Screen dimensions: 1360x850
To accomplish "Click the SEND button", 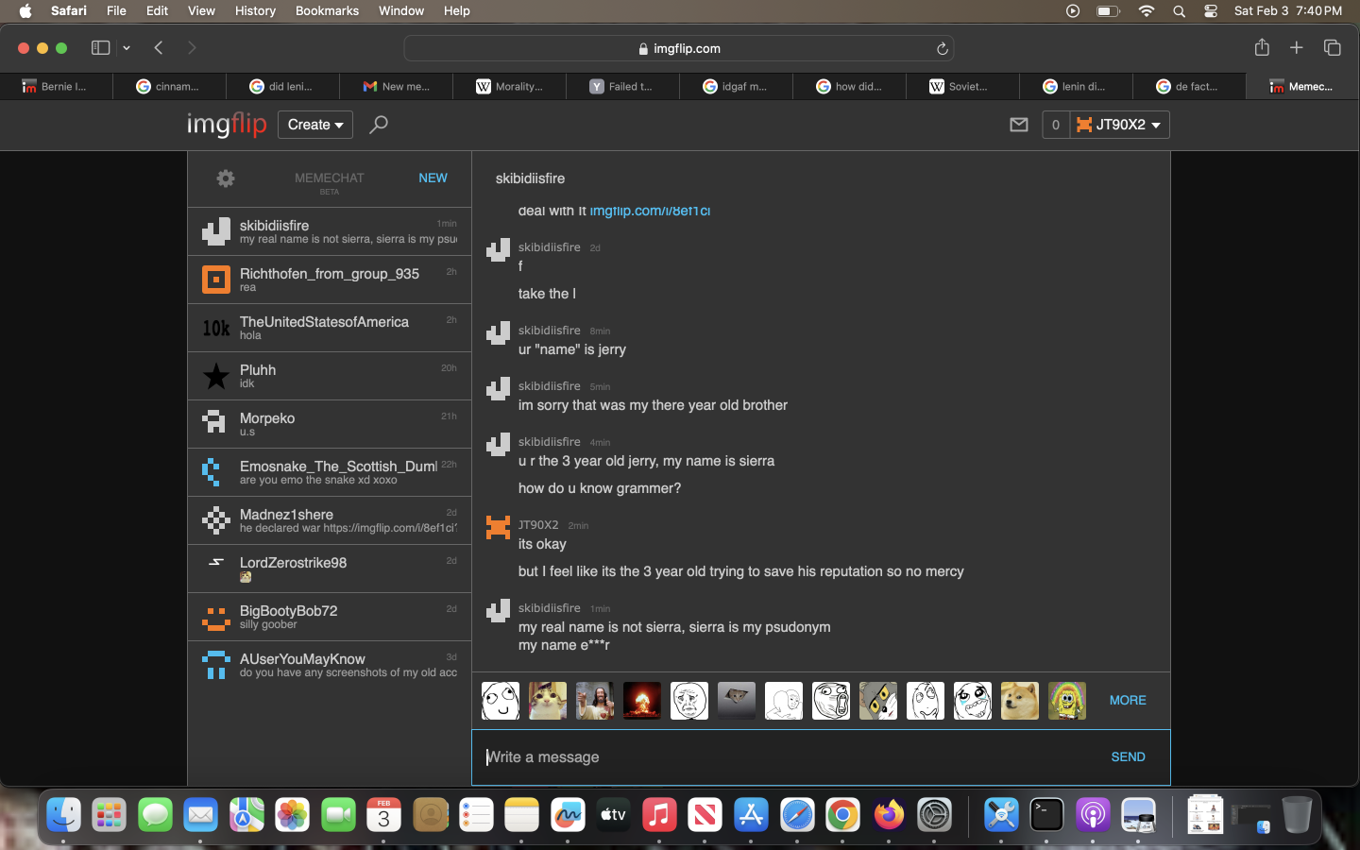I will point(1128,756).
